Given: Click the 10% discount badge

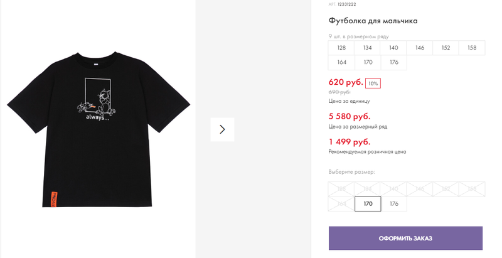Looking at the screenshot, I should tap(373, 83).
